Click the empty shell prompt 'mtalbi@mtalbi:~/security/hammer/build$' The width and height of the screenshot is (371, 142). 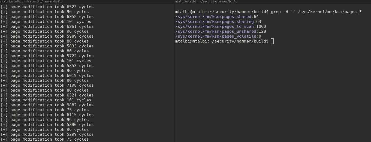point(222,41)
